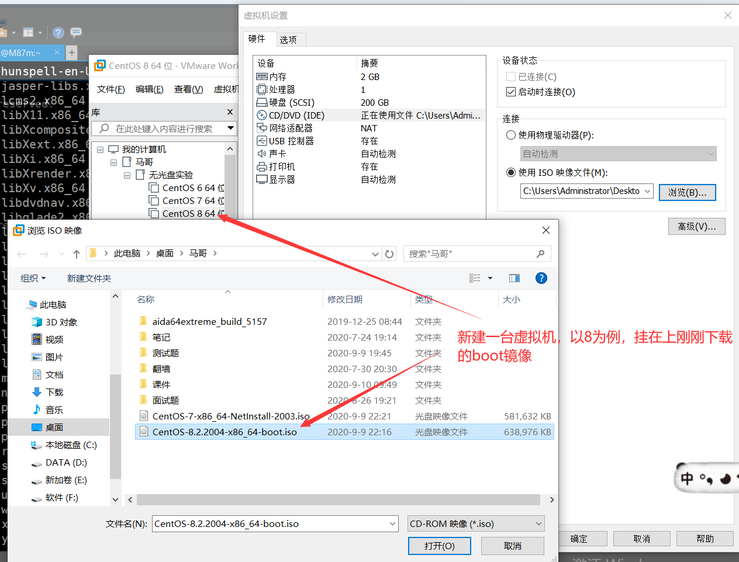The height and width of the screenshot is (562, 739).
Task: Click the search magnifier in browse dialog
Action: click(x=540, y=254)
